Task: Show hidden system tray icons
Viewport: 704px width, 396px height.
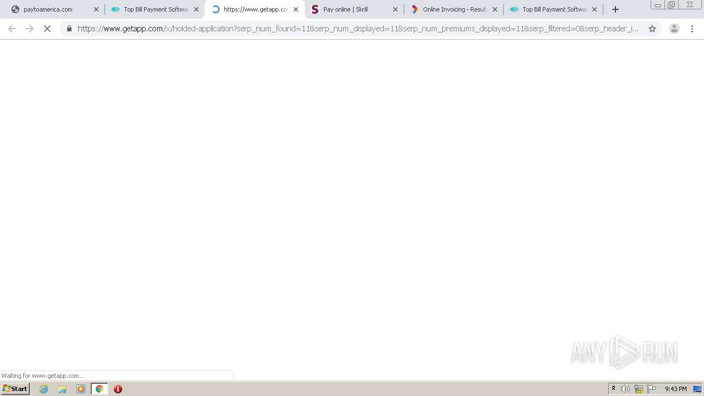Action: [614, 389]
